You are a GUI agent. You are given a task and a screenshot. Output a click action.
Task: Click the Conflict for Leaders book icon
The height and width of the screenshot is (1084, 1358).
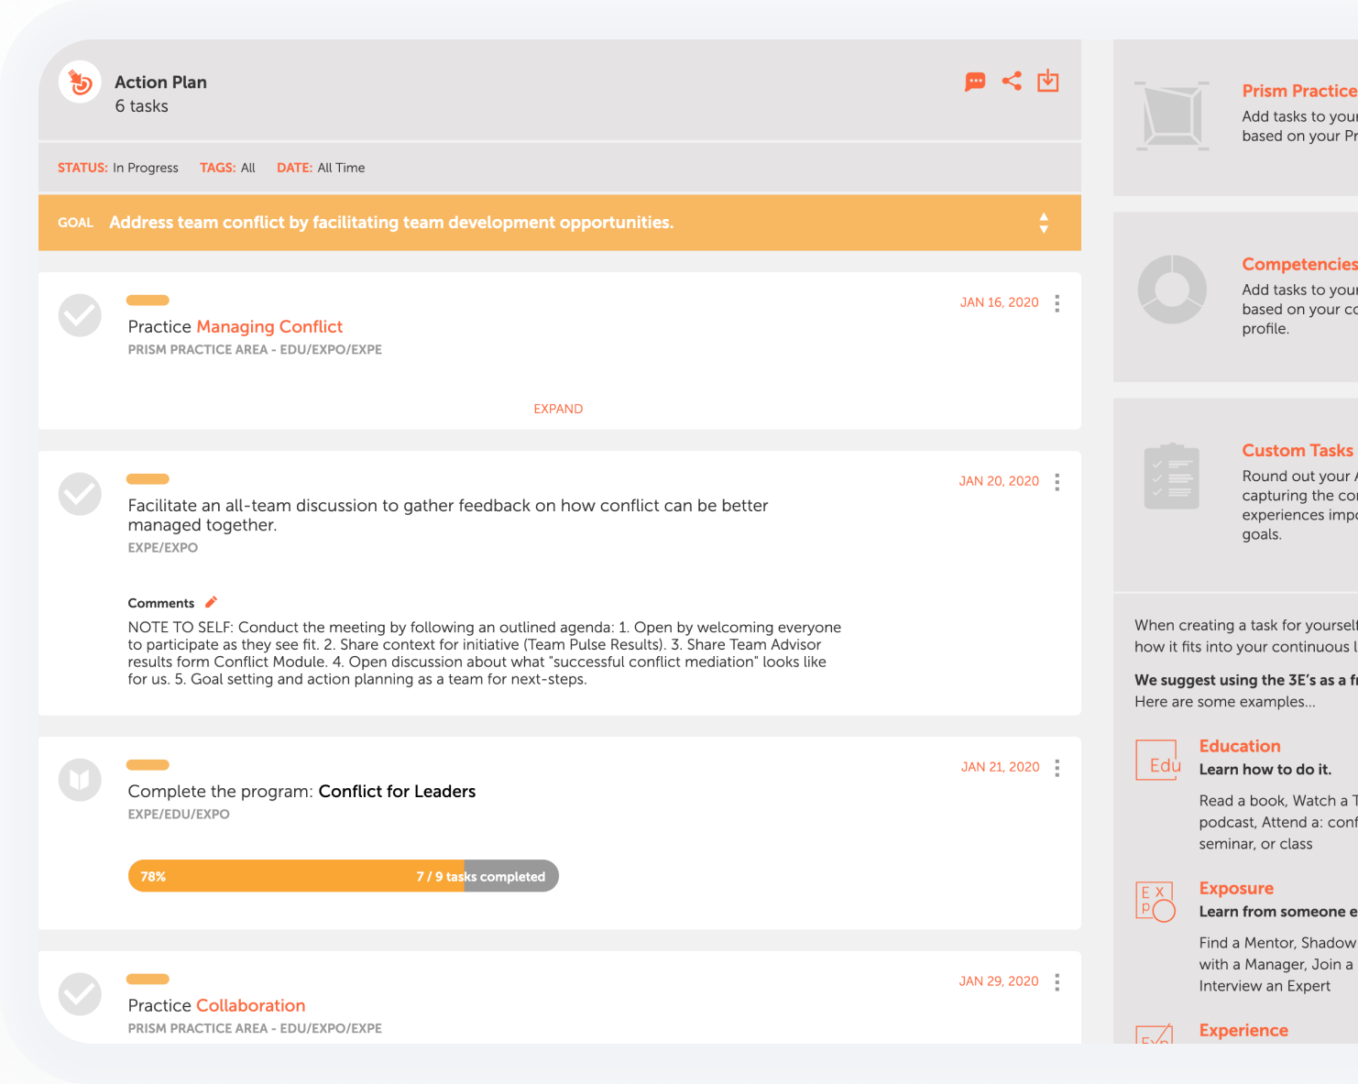pos(80,780)
